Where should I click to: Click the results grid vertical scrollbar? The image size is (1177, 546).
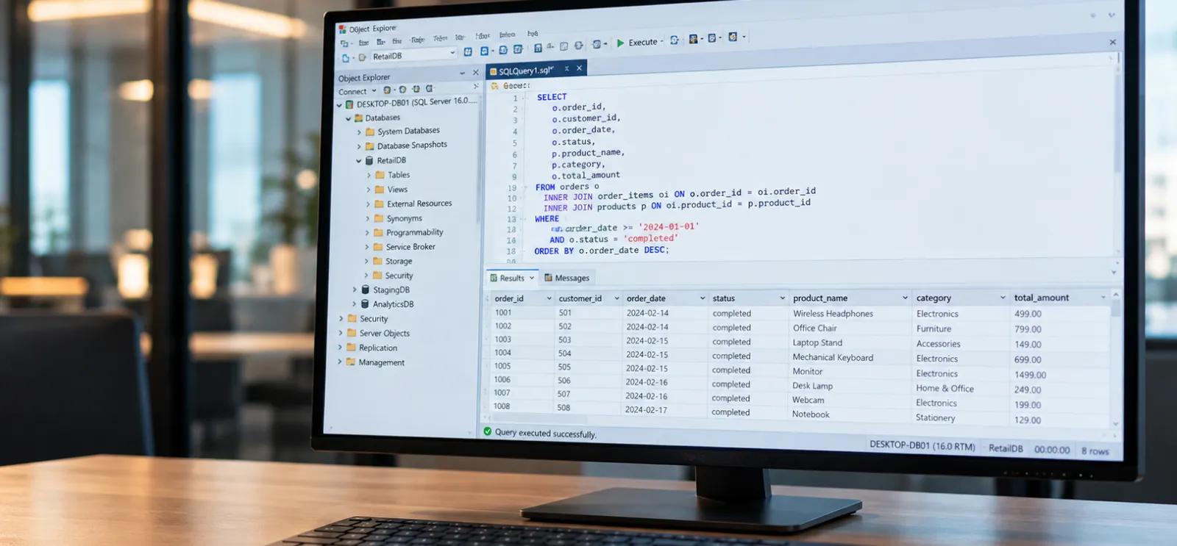(1116, 358)
